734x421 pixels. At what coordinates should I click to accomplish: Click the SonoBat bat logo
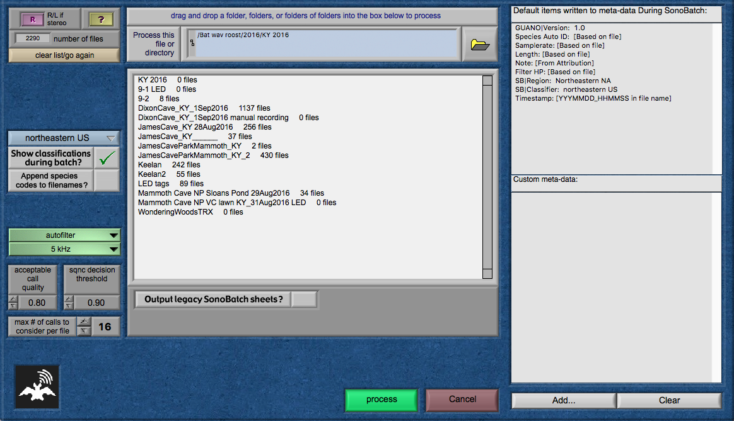click(38, 387)
